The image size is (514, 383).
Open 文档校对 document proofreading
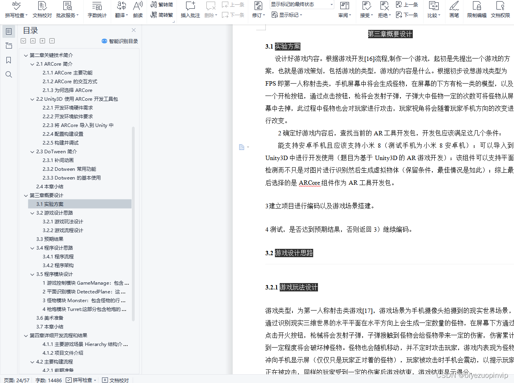coord(42,10)
